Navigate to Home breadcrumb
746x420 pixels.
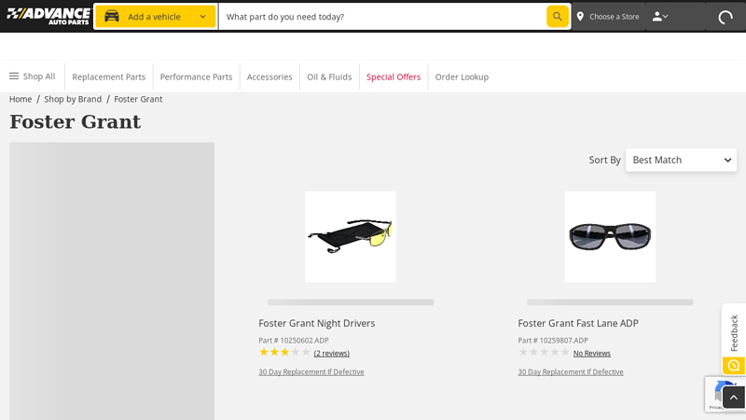tap(21, 99)
